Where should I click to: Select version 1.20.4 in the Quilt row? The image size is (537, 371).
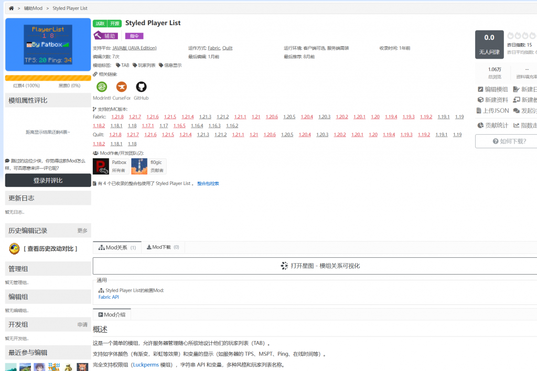[305, 135]
